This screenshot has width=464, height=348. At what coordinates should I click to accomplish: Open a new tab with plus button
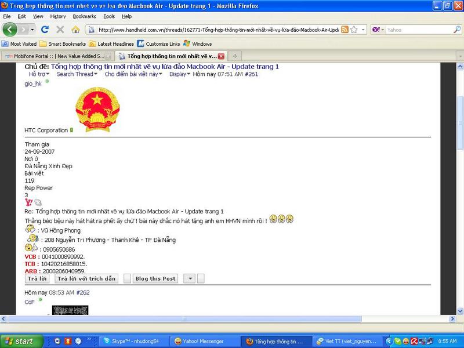[235, 56]
